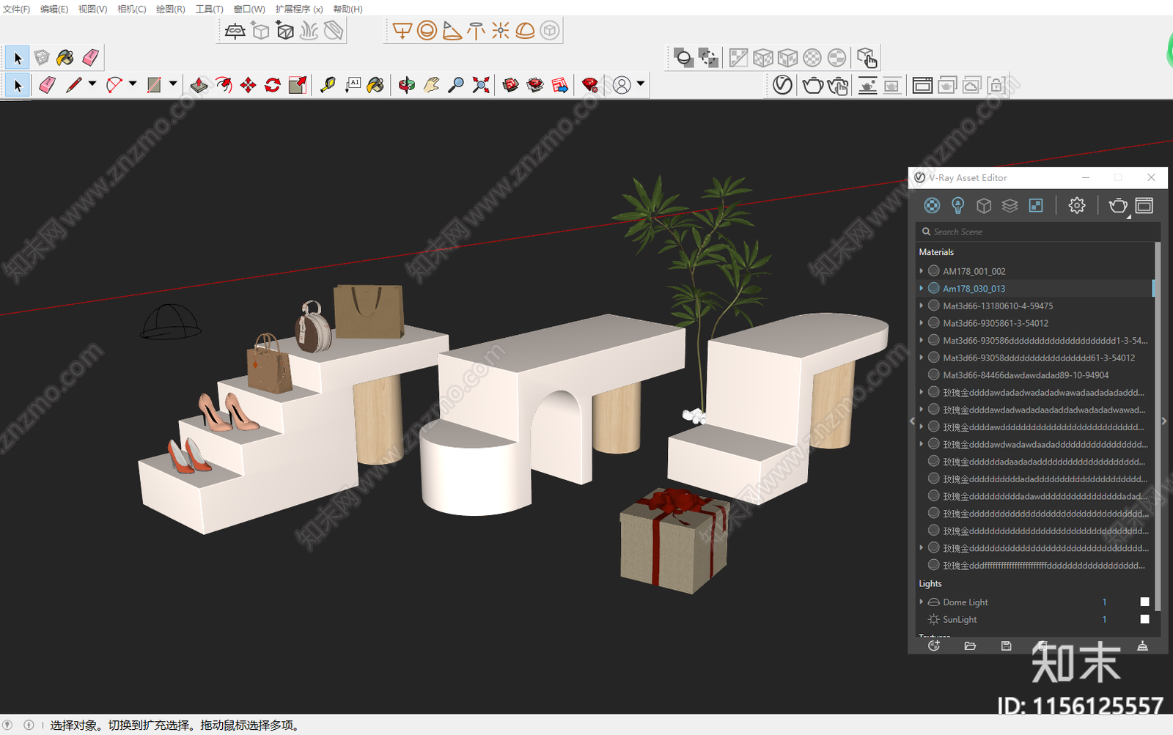Click save asset disk button

pyautogui.click(x=1006, y=646)
